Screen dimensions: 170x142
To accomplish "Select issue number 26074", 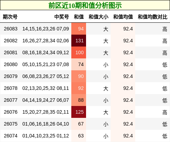I will [11, 136].
